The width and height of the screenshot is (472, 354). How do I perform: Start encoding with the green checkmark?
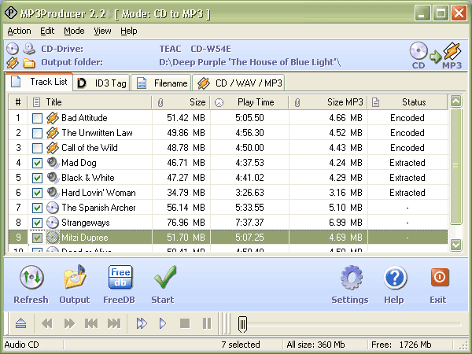coord(163,285)
